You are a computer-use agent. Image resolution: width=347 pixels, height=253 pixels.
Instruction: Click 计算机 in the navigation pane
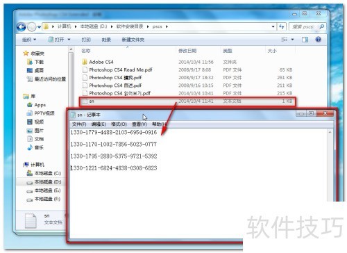coord(34,165)
